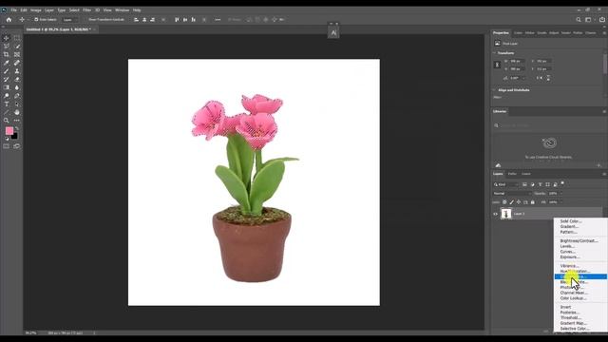Open the Edit Toolbar three-dots button

17,121
